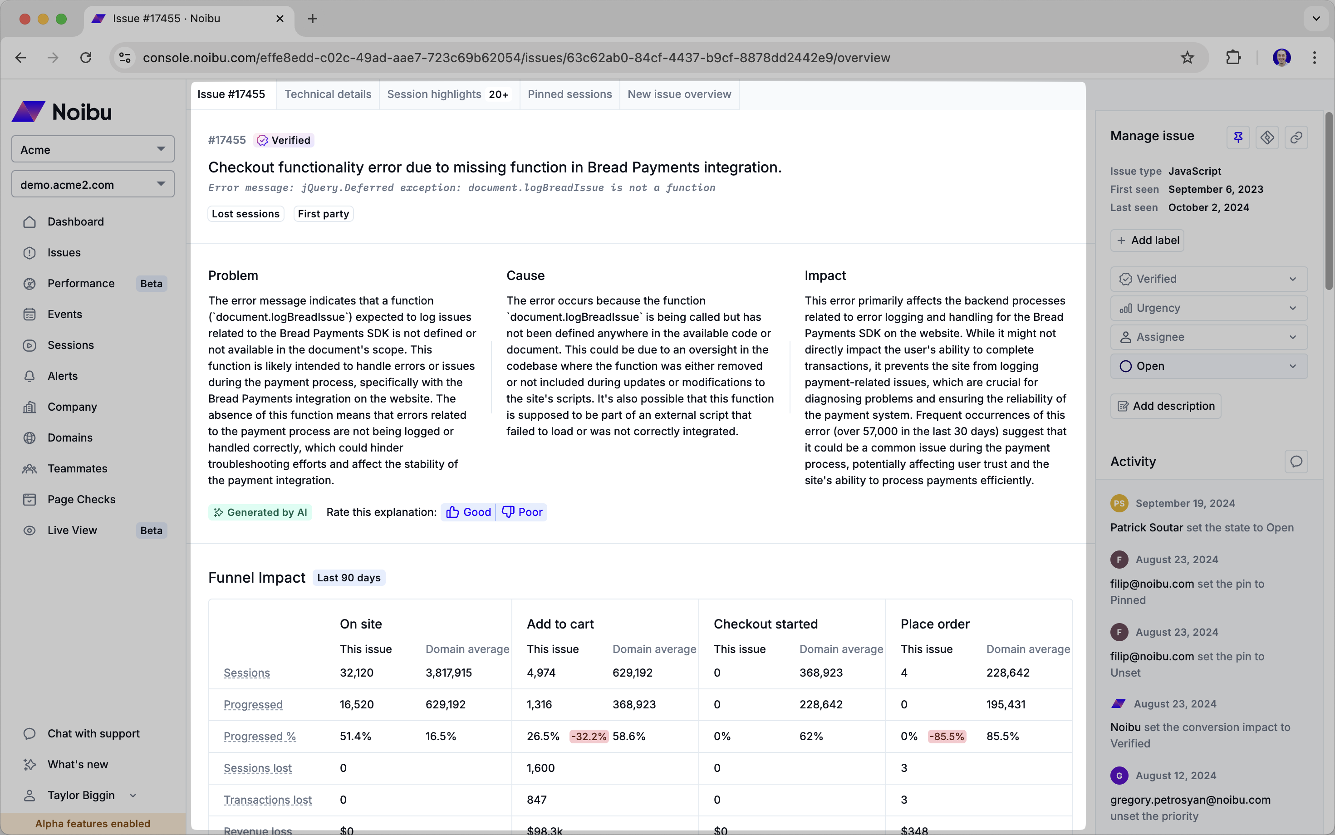The image size is (1335, 835).
Task: Click the diamond icon in Manage issue header
Action: click(1267, 137)
